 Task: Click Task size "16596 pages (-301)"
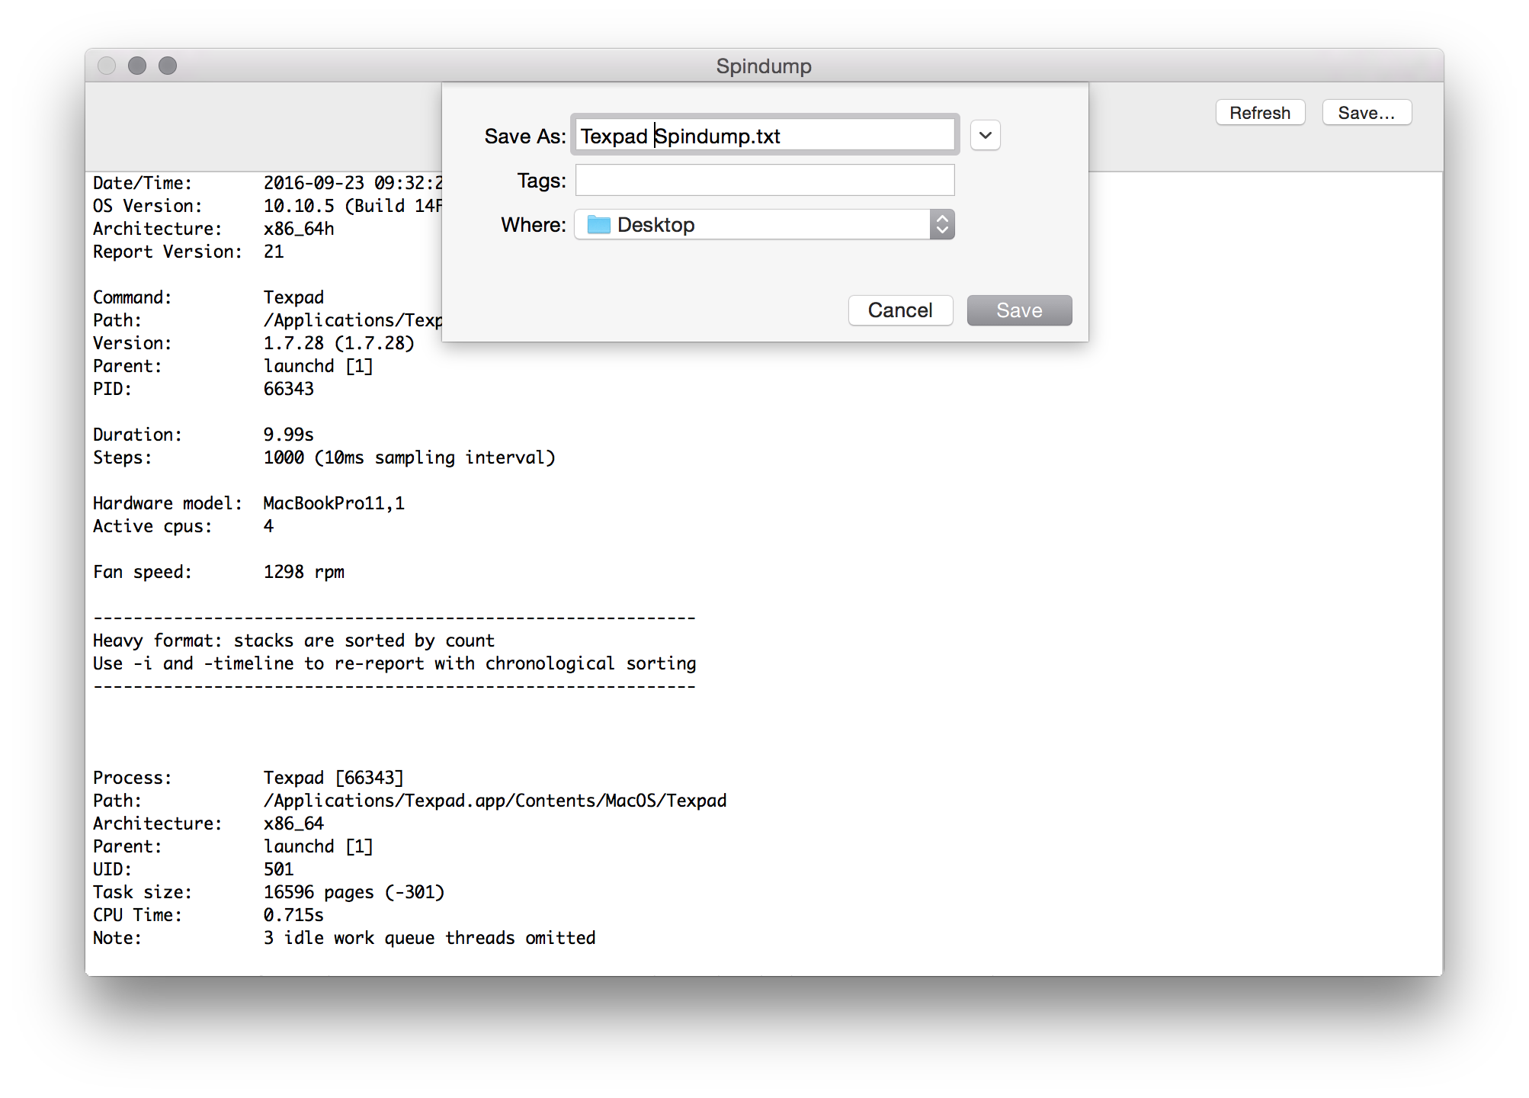[354, 892]
